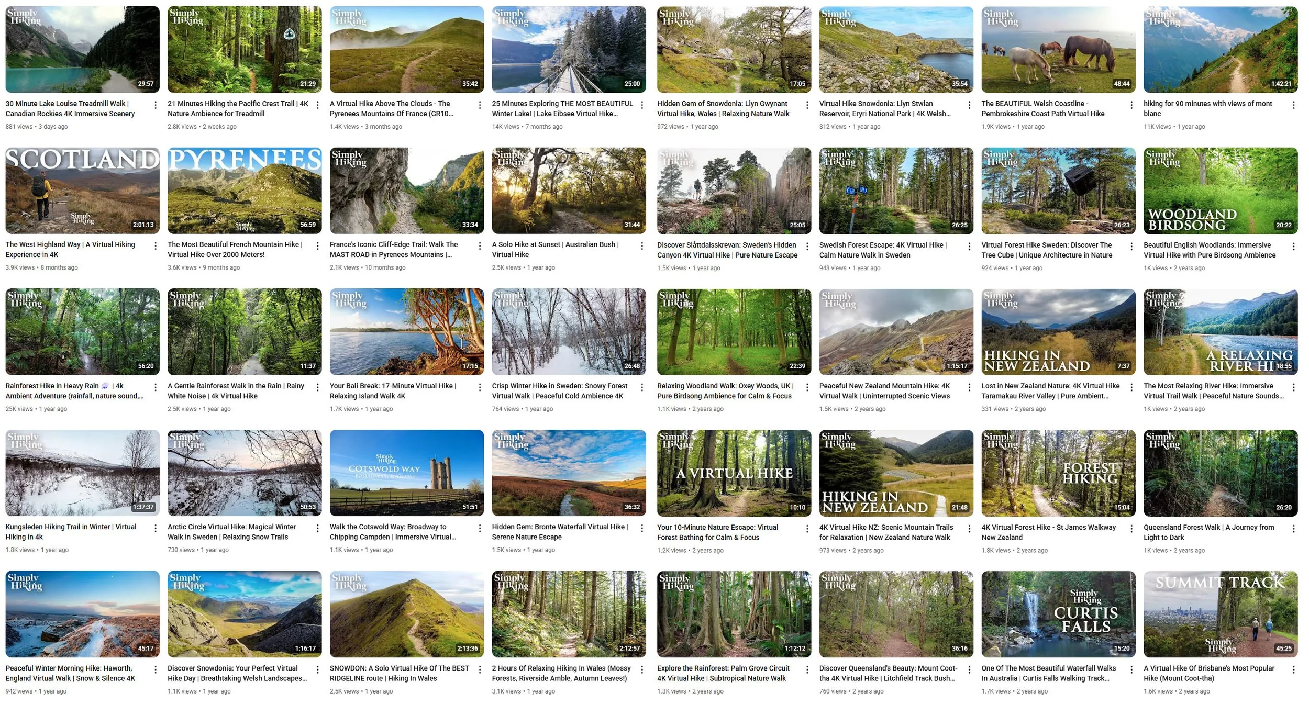Open more actions for Woodland Birdsong video
The image size is (1309, 704).
click(x=1294, y=247)
